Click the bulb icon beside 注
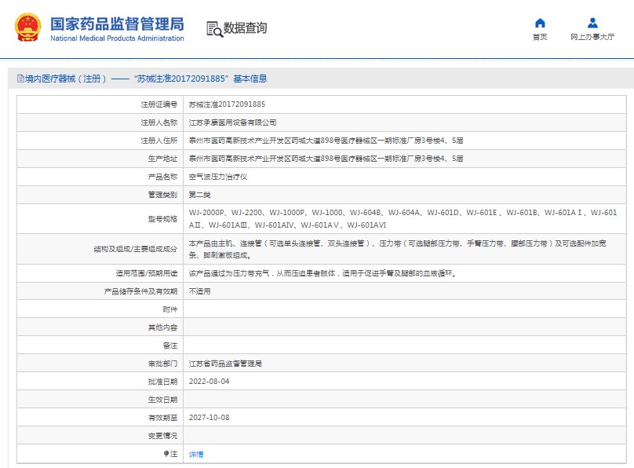Viewport: 634px width, 468px height. click(x=166, y=453)
